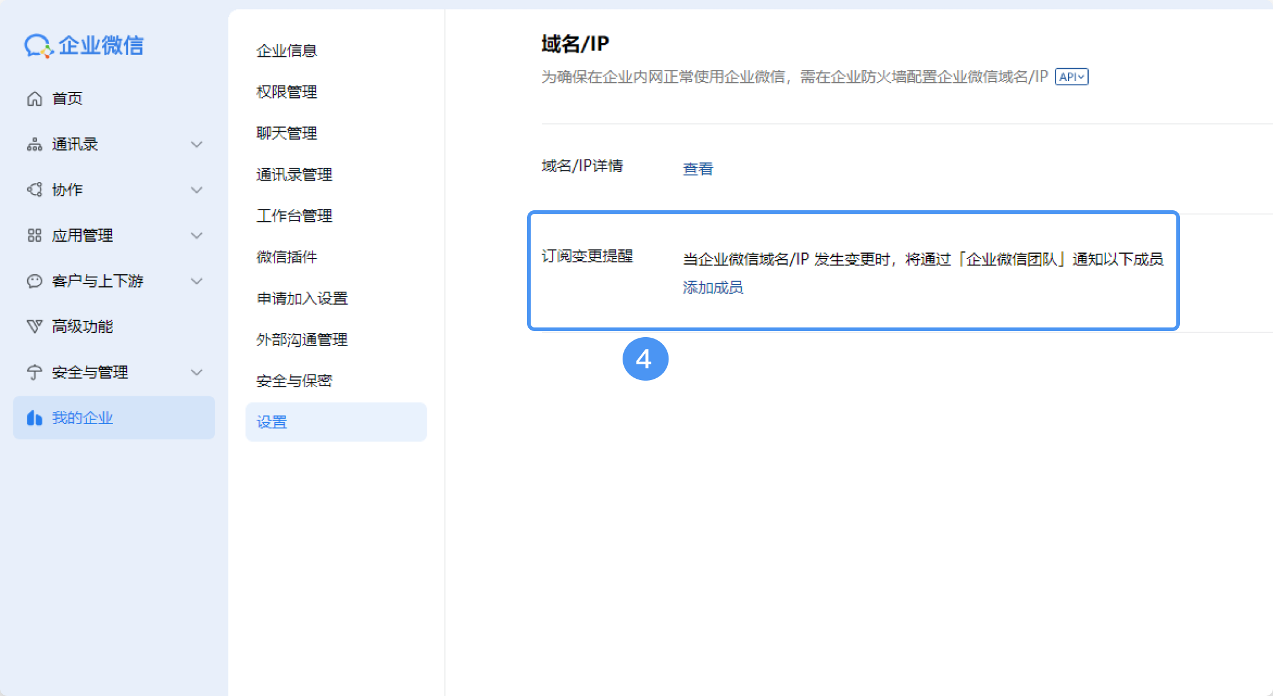Click the 客户与上下游 chat bubble icon
The height and width of the screenshot is (696, 1273).
34,281
